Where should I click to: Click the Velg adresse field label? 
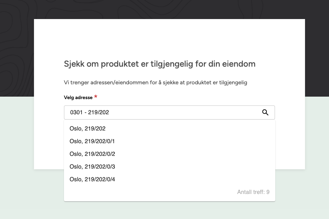pos(78,97)
